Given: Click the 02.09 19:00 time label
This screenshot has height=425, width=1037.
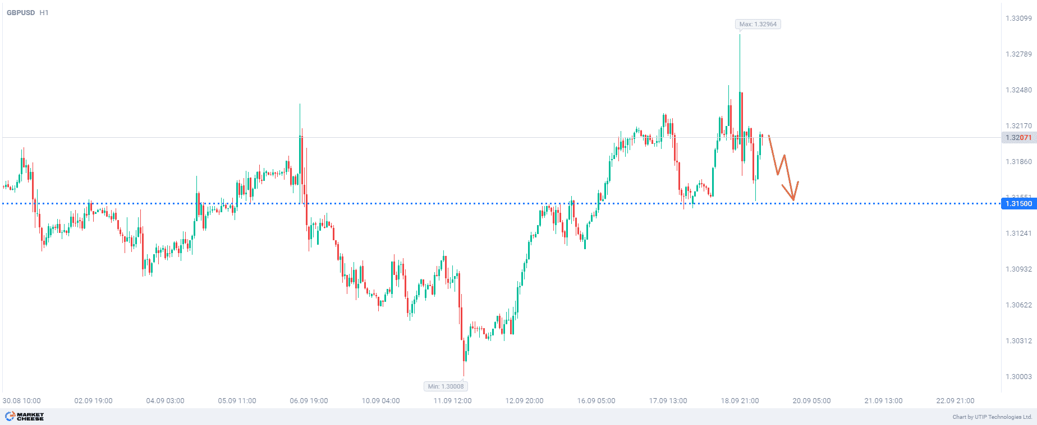Looking at the screenshot, I should click(x=93, y=401).
